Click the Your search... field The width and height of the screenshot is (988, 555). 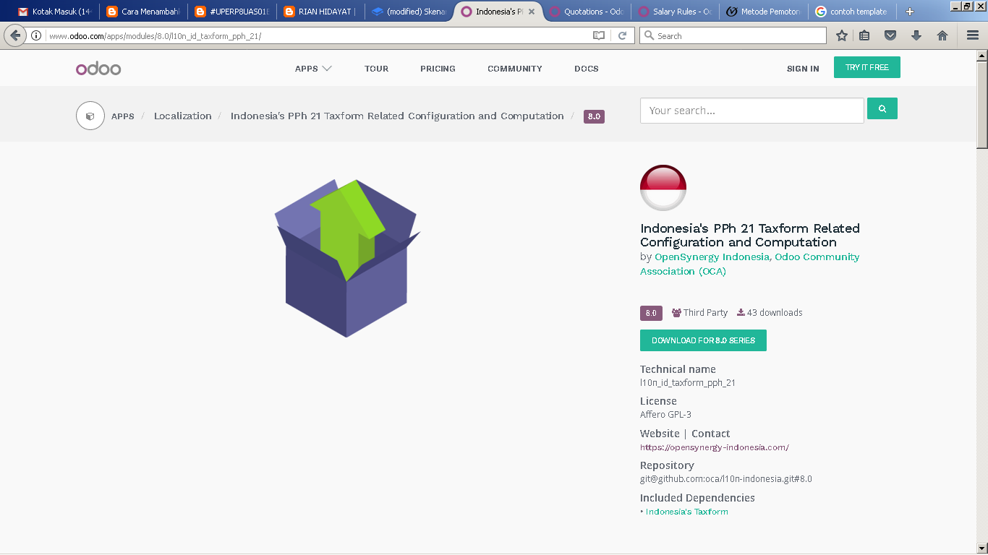(752, 111)
